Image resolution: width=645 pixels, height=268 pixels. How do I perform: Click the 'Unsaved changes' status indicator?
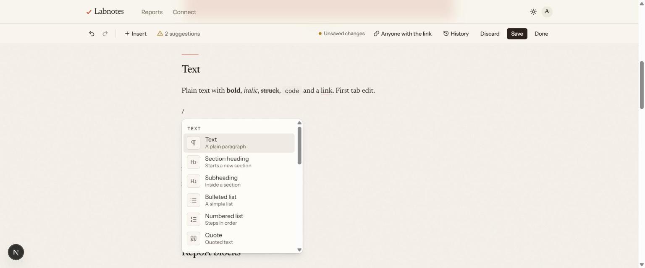(341, 34)
